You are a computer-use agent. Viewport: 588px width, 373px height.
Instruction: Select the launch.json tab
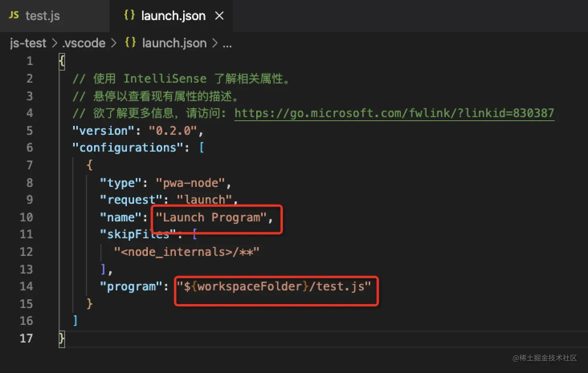[x=171, y=16]
